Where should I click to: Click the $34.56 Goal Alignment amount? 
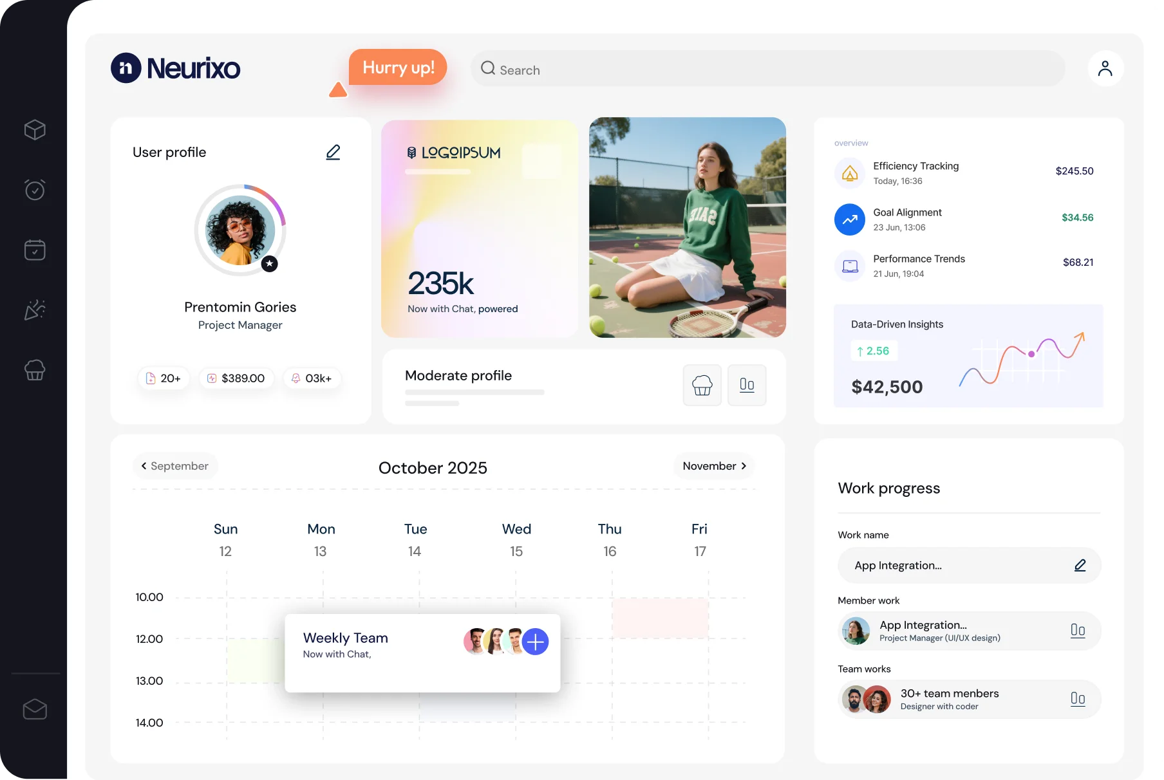pyautogui.click(x=1078, y=218)
